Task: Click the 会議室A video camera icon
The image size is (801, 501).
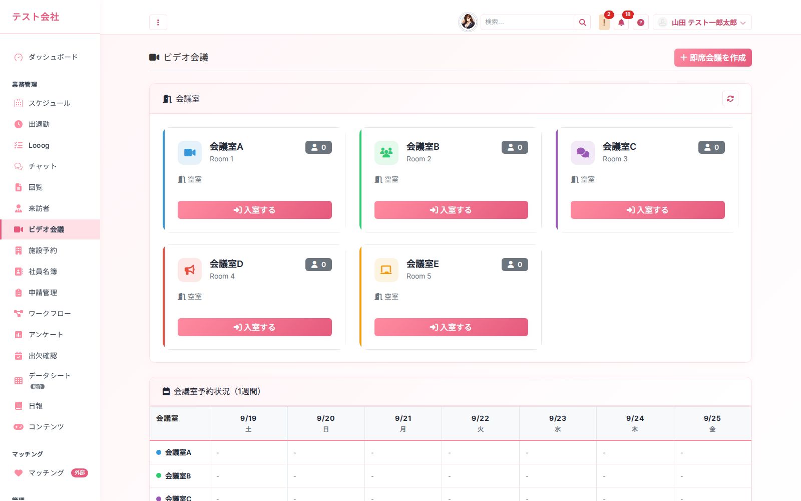Action: click(190, 153)
